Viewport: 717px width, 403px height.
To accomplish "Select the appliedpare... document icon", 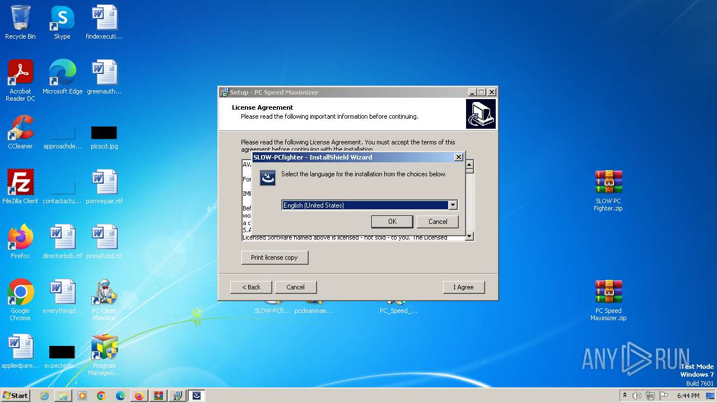I will pos(20,352).
